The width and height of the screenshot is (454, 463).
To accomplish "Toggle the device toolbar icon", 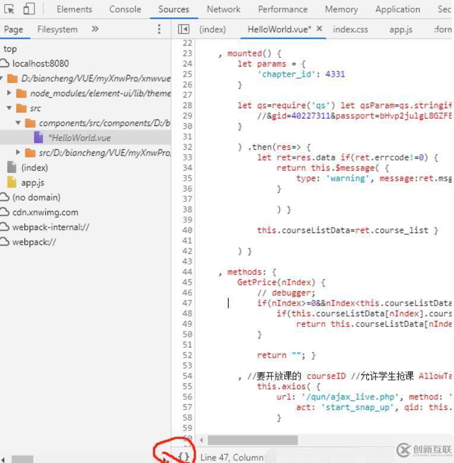I will [29, 9].
